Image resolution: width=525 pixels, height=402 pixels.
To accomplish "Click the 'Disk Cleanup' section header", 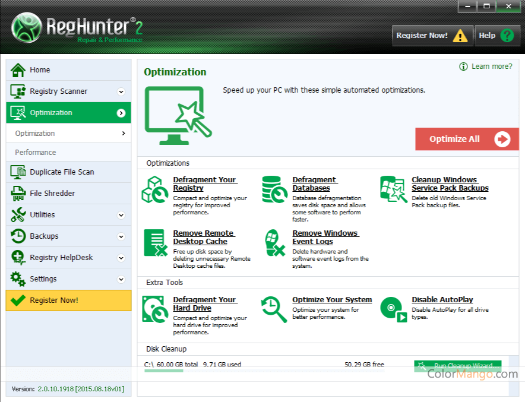I will (166, 349).
